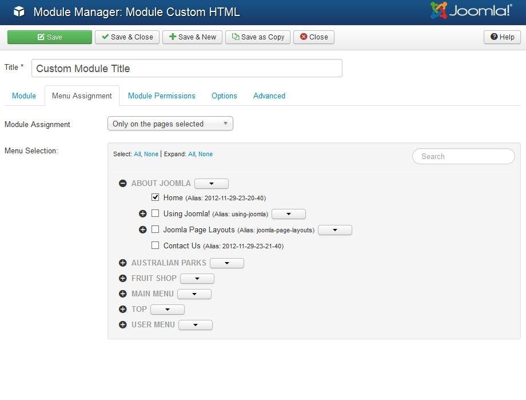Click Select None link

152,154
